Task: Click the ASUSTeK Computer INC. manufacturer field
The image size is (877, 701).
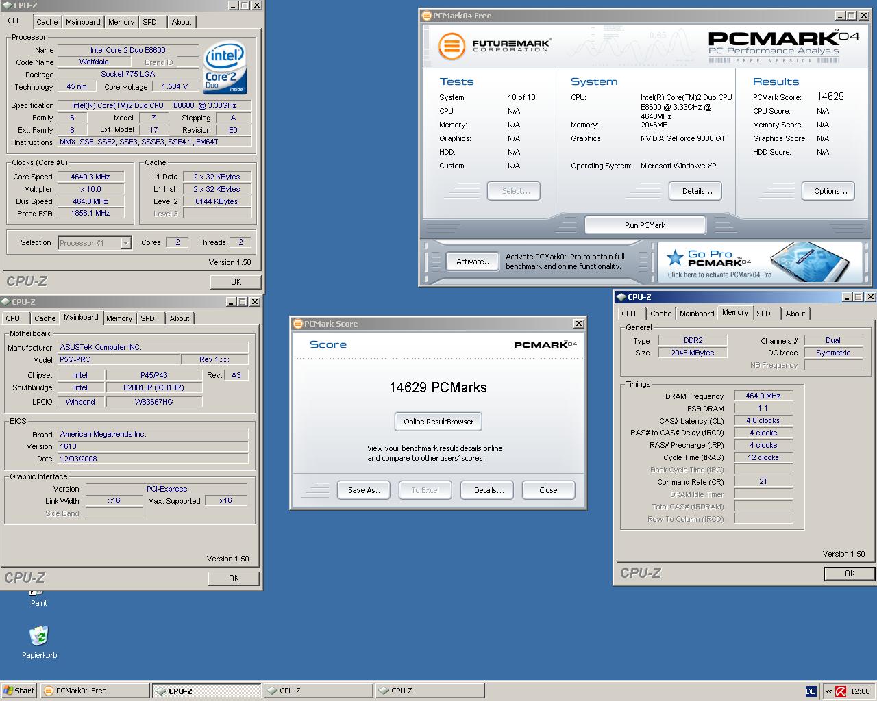Action: [x=153, y=347]
